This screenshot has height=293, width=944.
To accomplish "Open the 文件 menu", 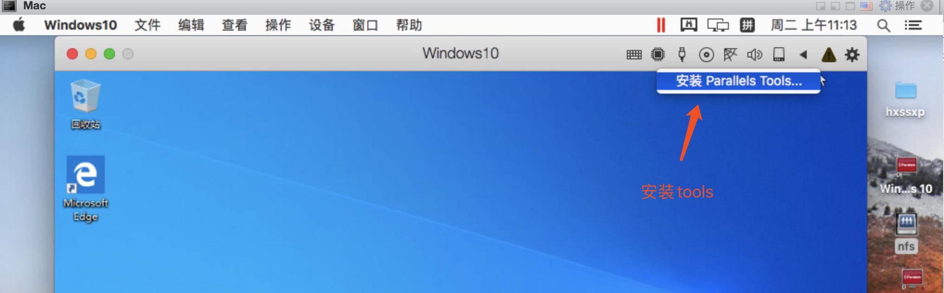I will pyautogui.click(x=147, y=25).
